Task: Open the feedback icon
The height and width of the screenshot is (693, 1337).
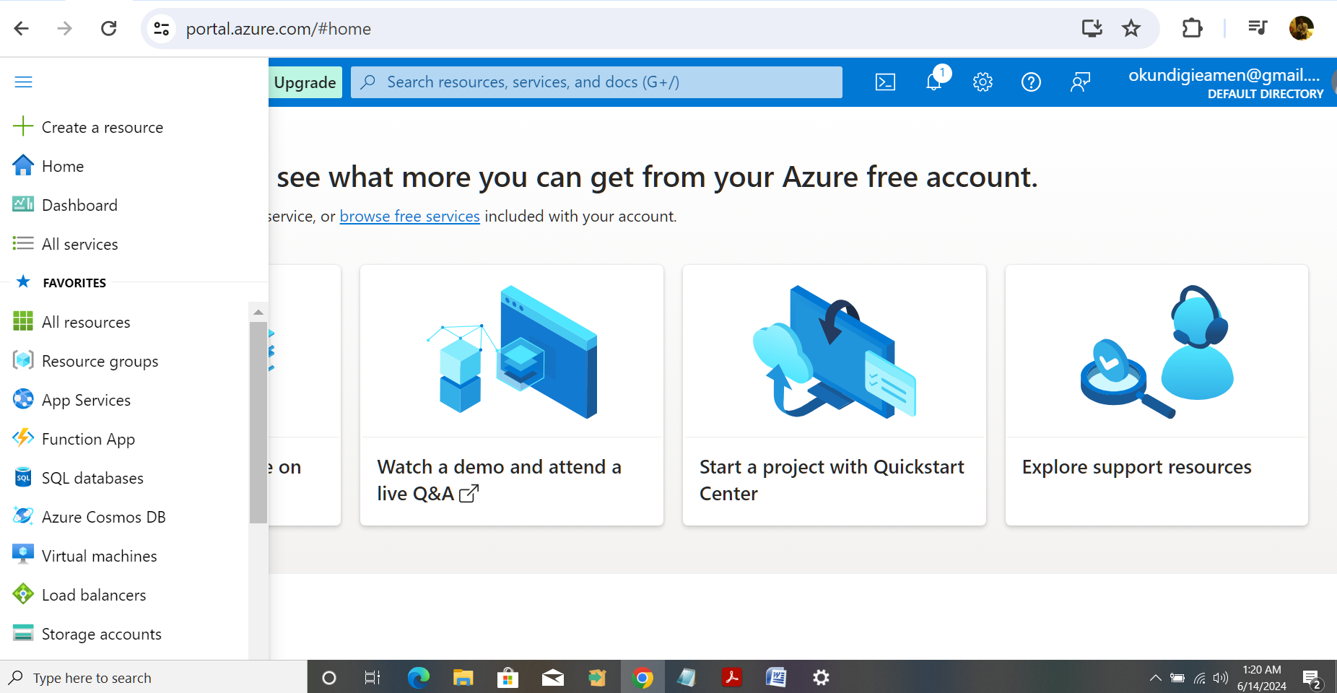Action: click(x=1080, y=82)
